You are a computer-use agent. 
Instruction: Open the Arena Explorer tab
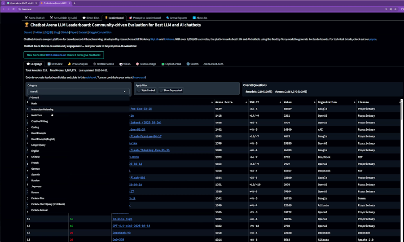click(x=176, y=18)
